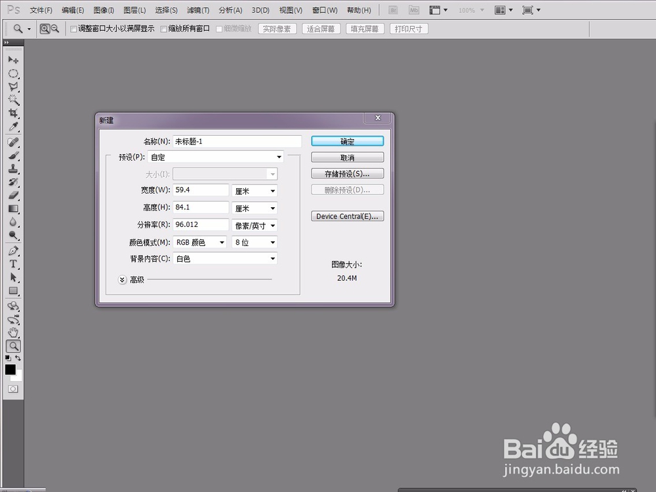Expand the advanced options section

[x=122, y=279]
